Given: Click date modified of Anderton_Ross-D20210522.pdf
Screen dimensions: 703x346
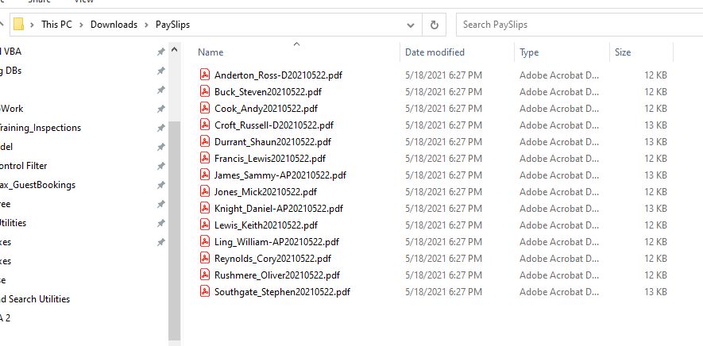Looking at the screenshot, I should pyautogui.click(x=443, y=75).
